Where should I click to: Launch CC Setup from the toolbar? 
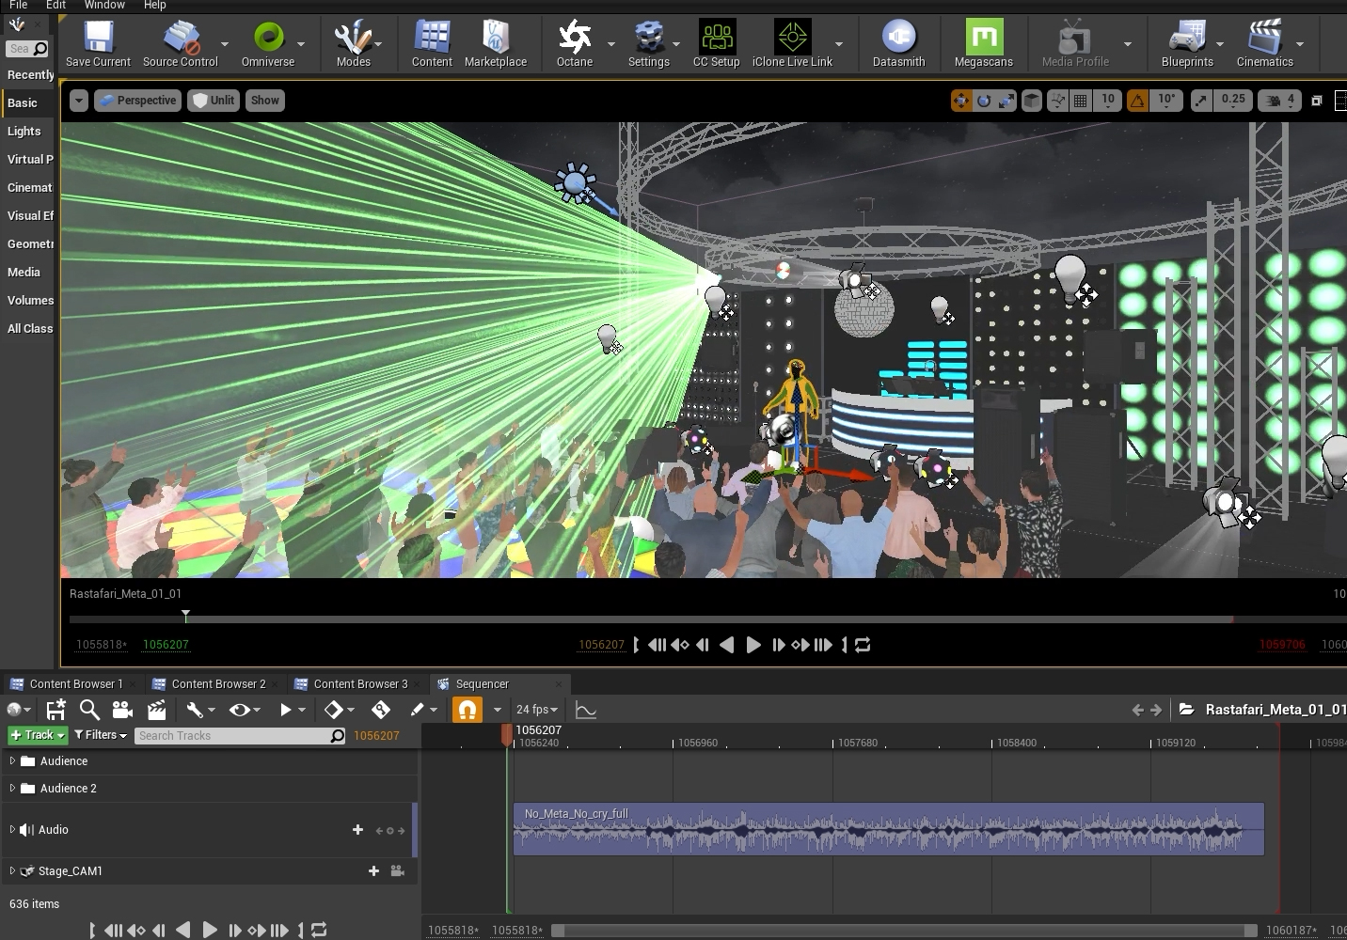click(x=717, y=43)
